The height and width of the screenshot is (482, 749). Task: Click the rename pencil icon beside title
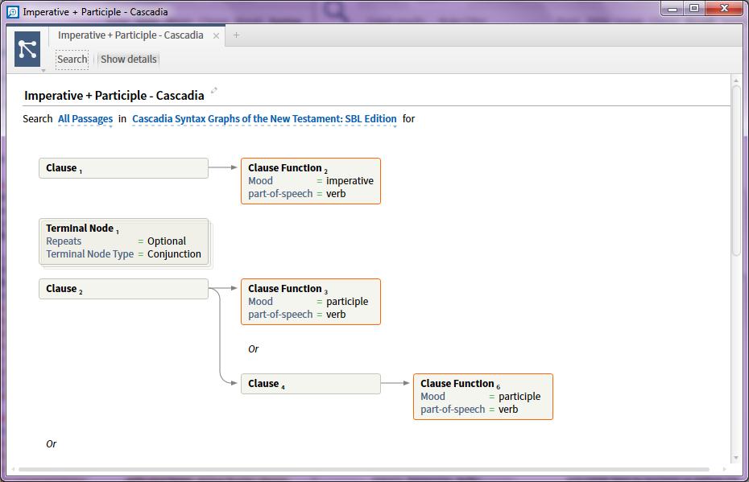tap(214, 91)
